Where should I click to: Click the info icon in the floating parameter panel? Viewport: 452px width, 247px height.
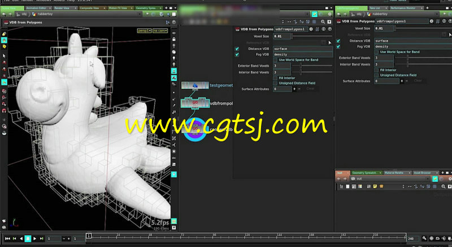click(324, 29)
